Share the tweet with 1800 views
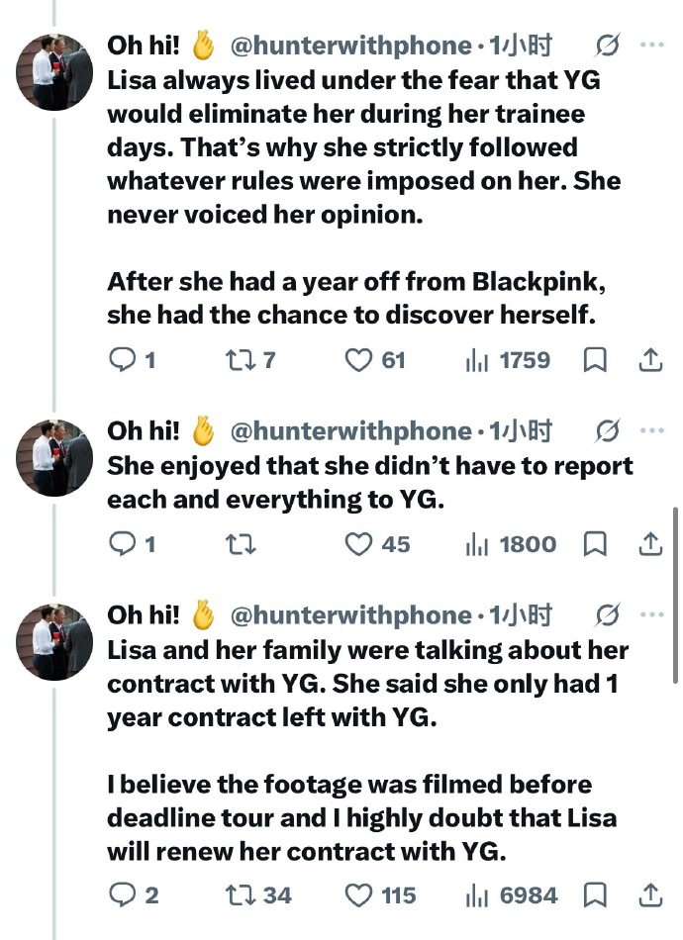The height and width of the screenshot is (940, 683). coord(650,544)
